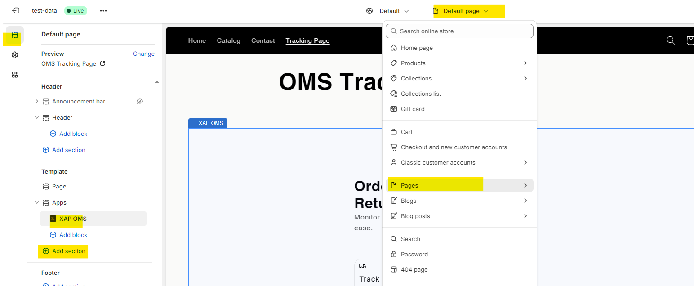Collapse the Apps section group
Viewport: 694px width, 286px height.
[37, 203]
